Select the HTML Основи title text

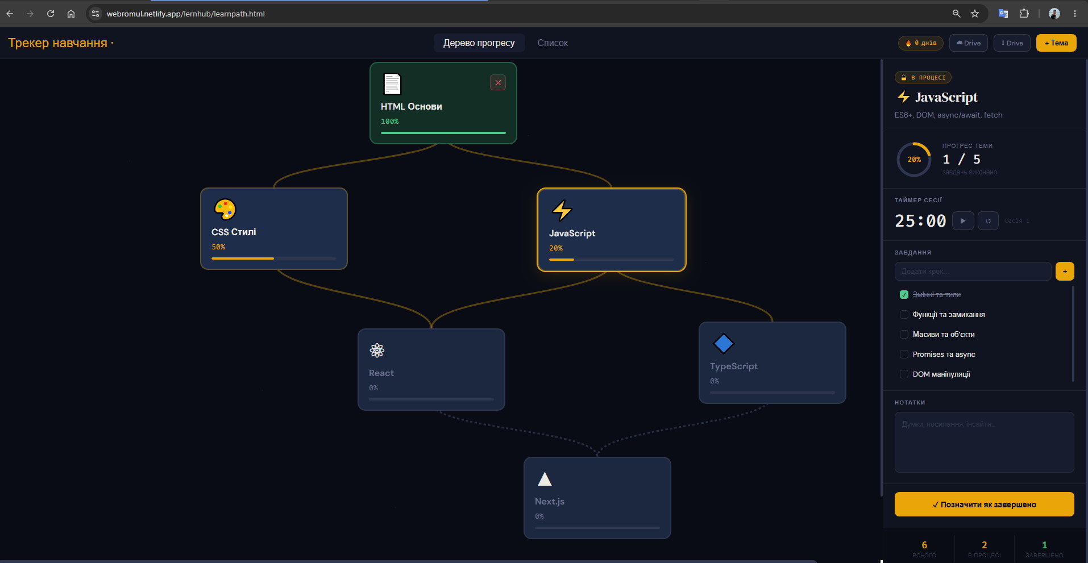click(x=412, y=107)
